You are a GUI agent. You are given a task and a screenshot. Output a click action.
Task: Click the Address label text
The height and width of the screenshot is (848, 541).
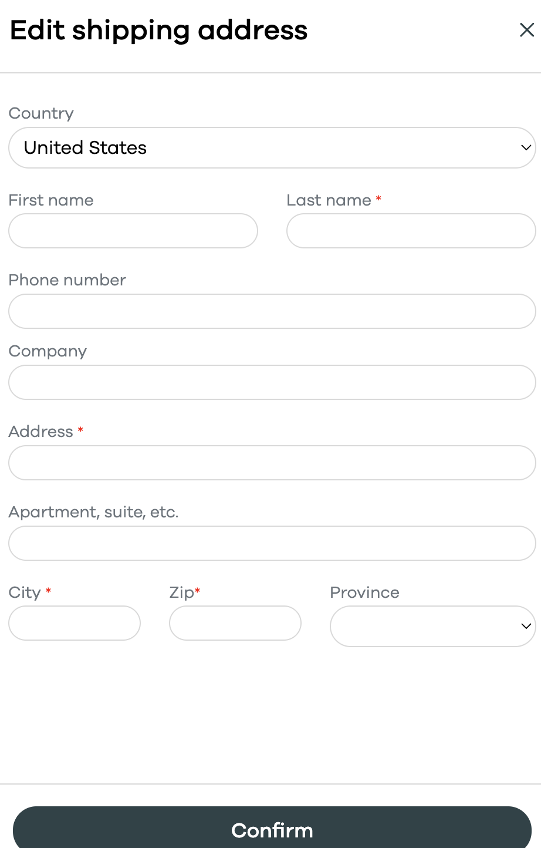41,432
